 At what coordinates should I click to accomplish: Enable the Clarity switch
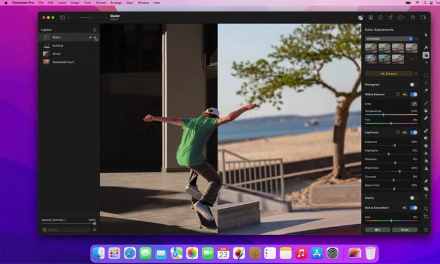point(413,198)
